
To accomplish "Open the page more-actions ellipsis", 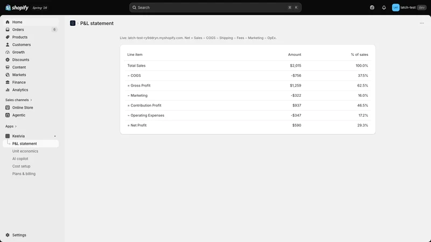I will click(x=422, y=23).
